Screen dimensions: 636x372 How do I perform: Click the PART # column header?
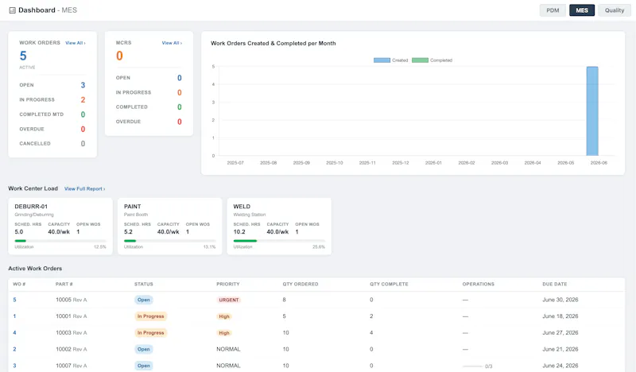tap(64, 284)
